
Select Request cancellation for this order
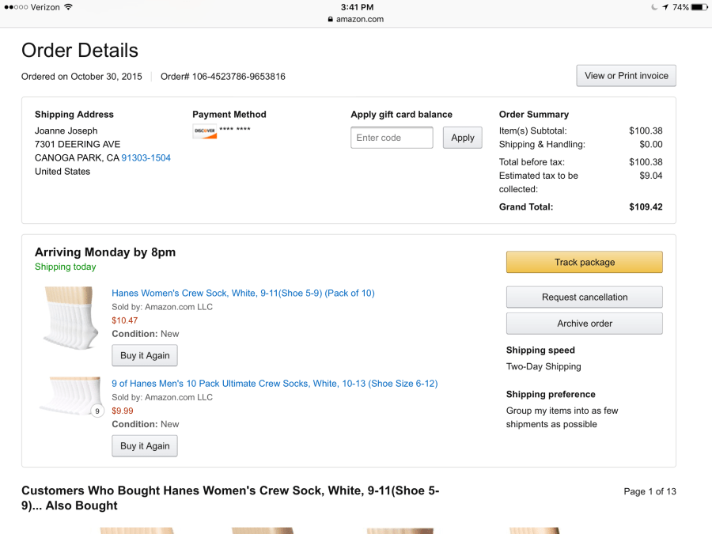click(584, 297)
